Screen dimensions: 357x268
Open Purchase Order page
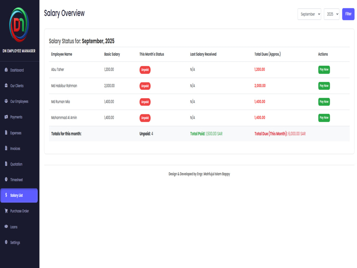[19, 211]
